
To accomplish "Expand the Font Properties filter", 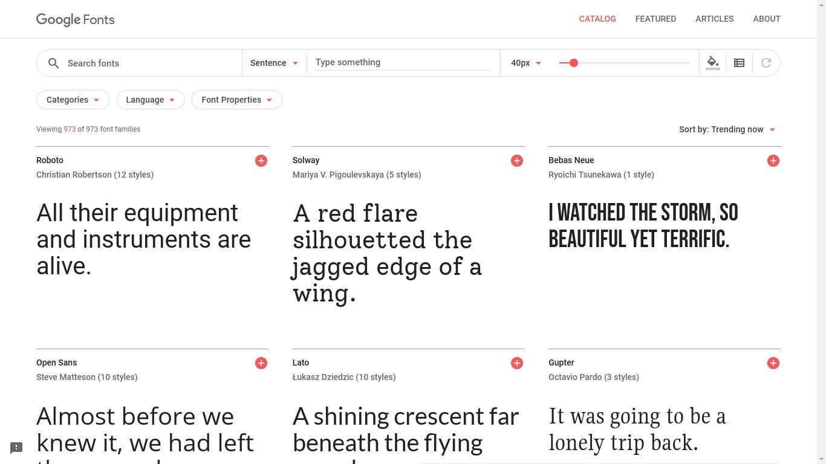I will pos(236,100).
